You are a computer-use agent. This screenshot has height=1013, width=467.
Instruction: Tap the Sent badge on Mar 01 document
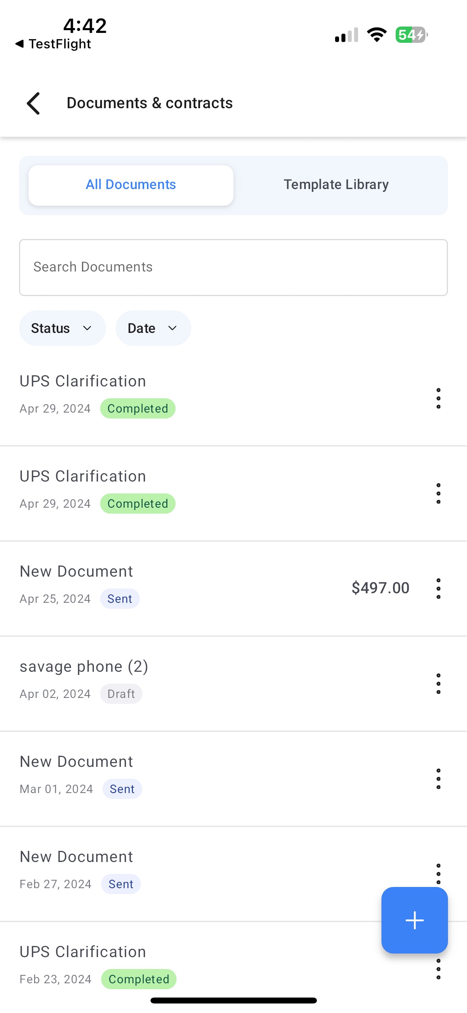(122, 789)
